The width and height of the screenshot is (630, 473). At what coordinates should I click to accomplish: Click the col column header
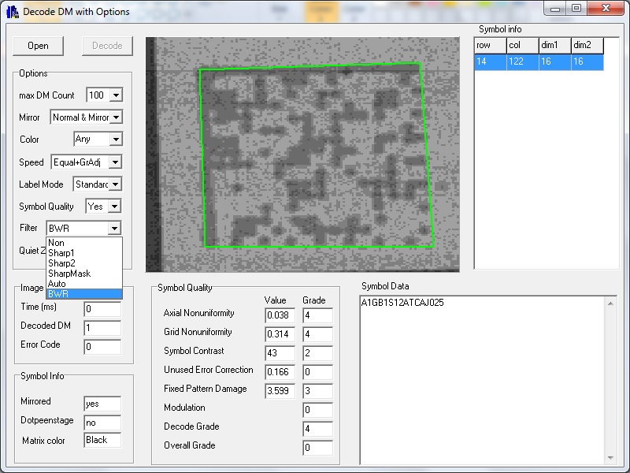coord(523,46)
